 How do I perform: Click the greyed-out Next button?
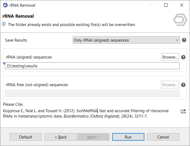(93, 137)
